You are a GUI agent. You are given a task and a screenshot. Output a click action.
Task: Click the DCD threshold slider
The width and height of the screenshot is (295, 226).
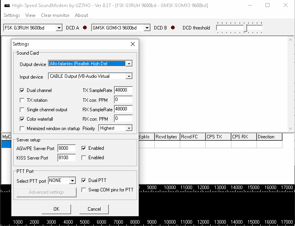tap(239, 28)
